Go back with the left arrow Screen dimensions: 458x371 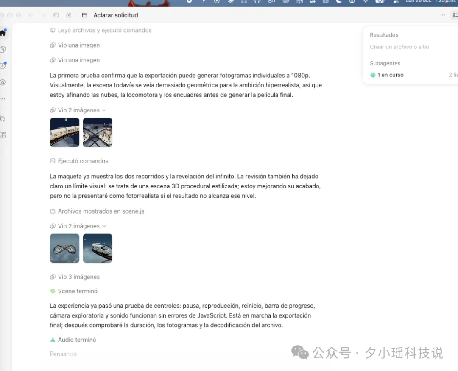31,15
